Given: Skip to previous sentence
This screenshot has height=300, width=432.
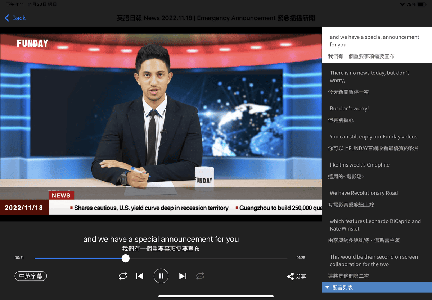Looking at the screenshot, I should [140, 276].
